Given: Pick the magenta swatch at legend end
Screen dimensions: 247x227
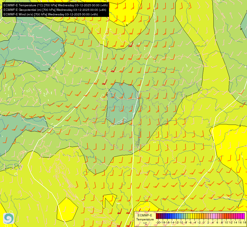Looking at the screenshot, I should [x=243, y=216].
